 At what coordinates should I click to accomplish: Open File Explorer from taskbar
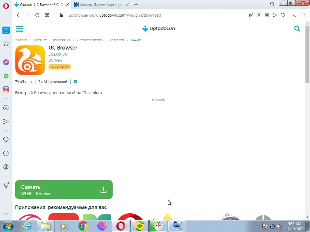pos(46,226)
